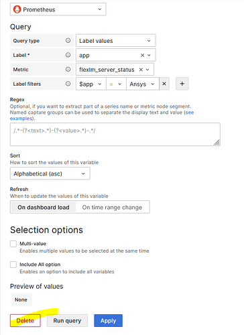Remove the $app label filter
The height and width of the screenshot is (335, 244).
click(164, 84)
